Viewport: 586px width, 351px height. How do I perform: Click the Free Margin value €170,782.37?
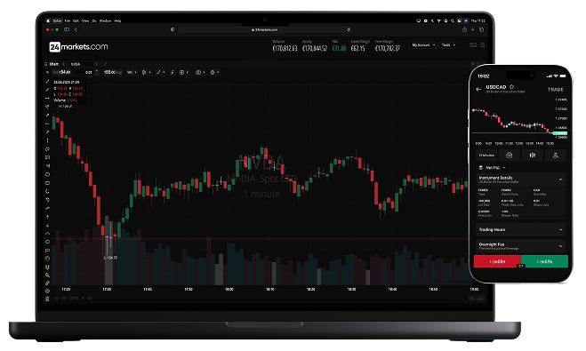[388, 48]
